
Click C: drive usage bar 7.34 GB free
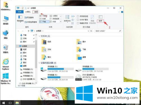pyautogui.click(x=61, y=69)
